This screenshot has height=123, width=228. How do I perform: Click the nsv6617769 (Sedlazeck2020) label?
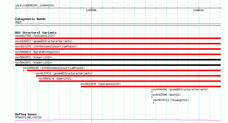35,36
